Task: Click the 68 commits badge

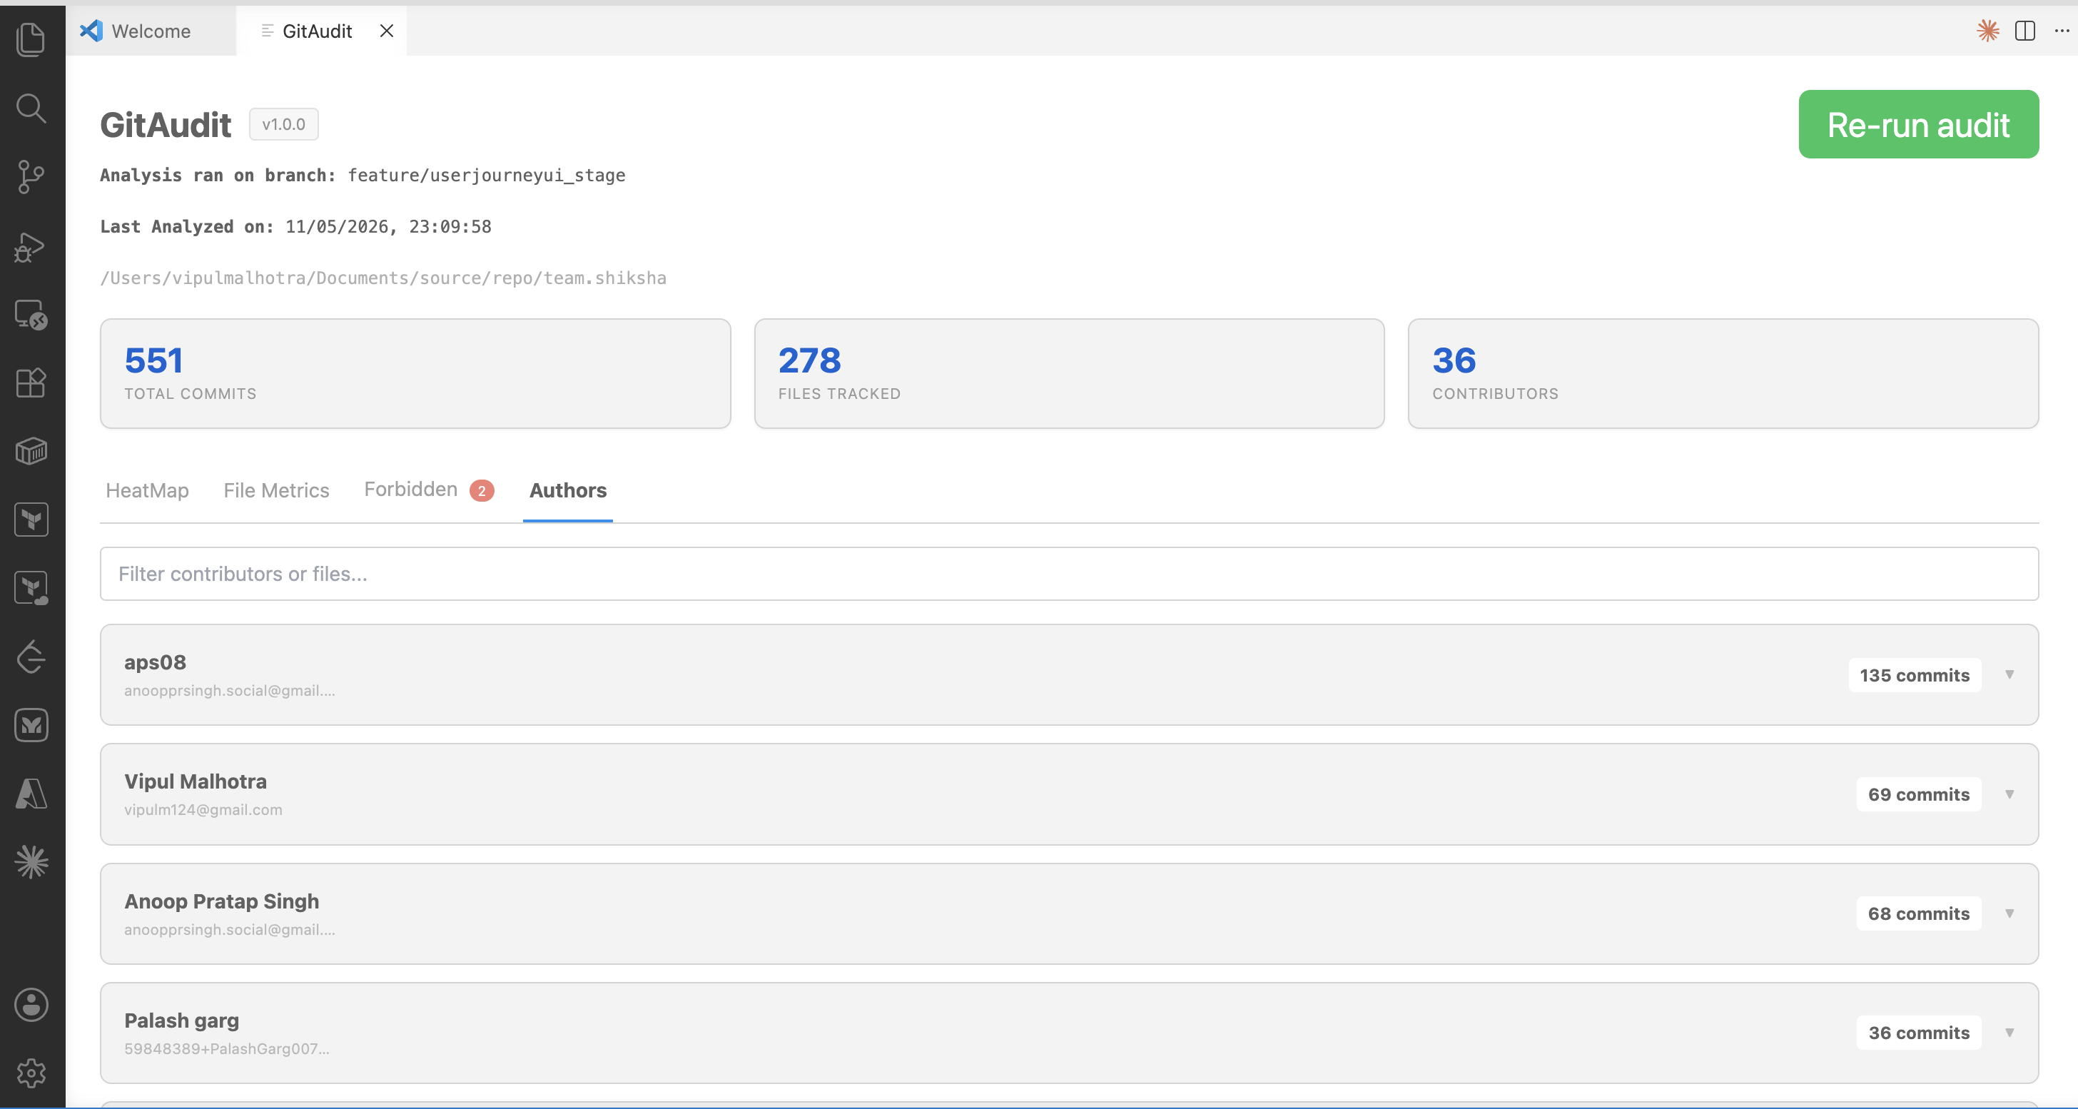Action: pyautogui.click(x=1918, y=913)
